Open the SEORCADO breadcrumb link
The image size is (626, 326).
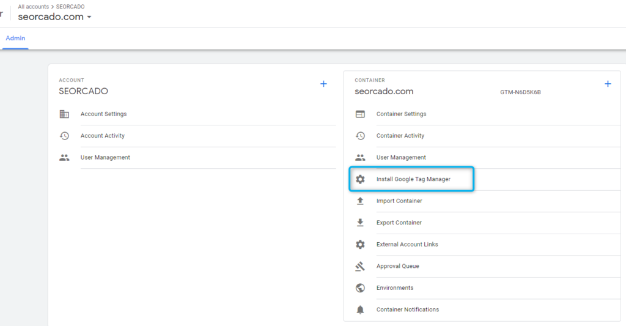(70, 7)
